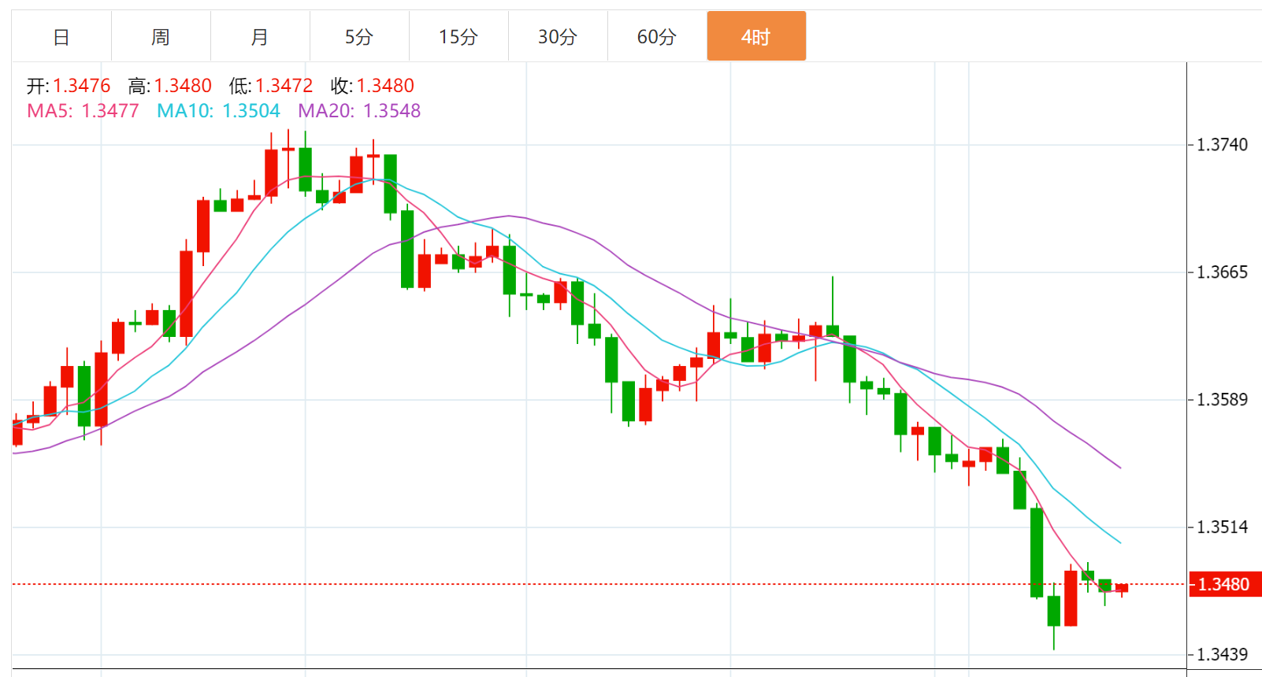Open the 60分 chart tab
Viewport: 1262px width, 677px height.
click(x=657, y=36)
